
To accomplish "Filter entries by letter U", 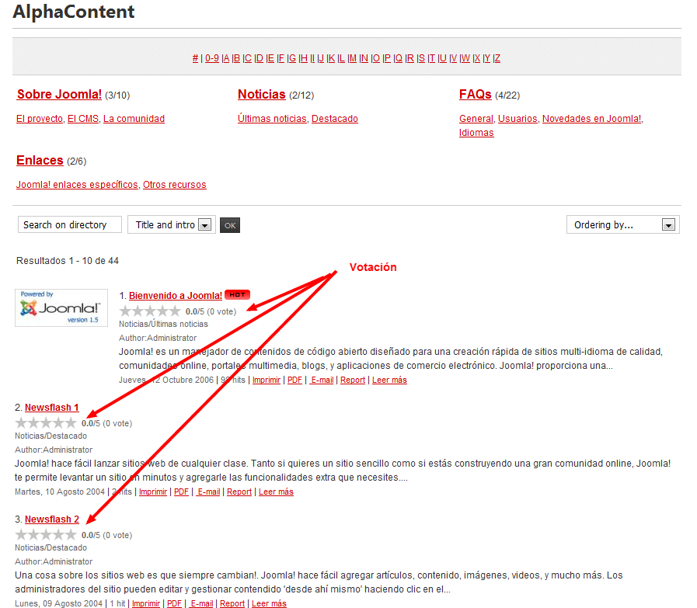I will click(442, 58).
